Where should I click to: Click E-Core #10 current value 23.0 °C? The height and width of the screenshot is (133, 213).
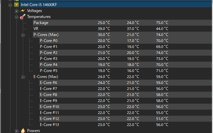pyautogui.click(x=104, y=107)
